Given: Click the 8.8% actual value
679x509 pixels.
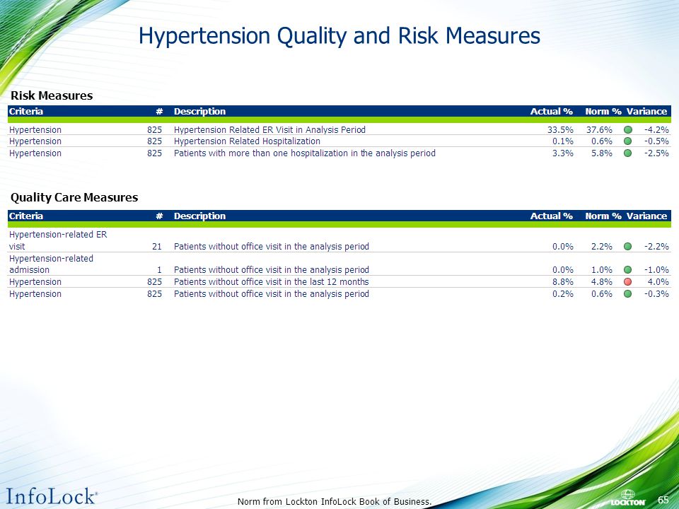Looking at the screenshot, I should [563, 282].
